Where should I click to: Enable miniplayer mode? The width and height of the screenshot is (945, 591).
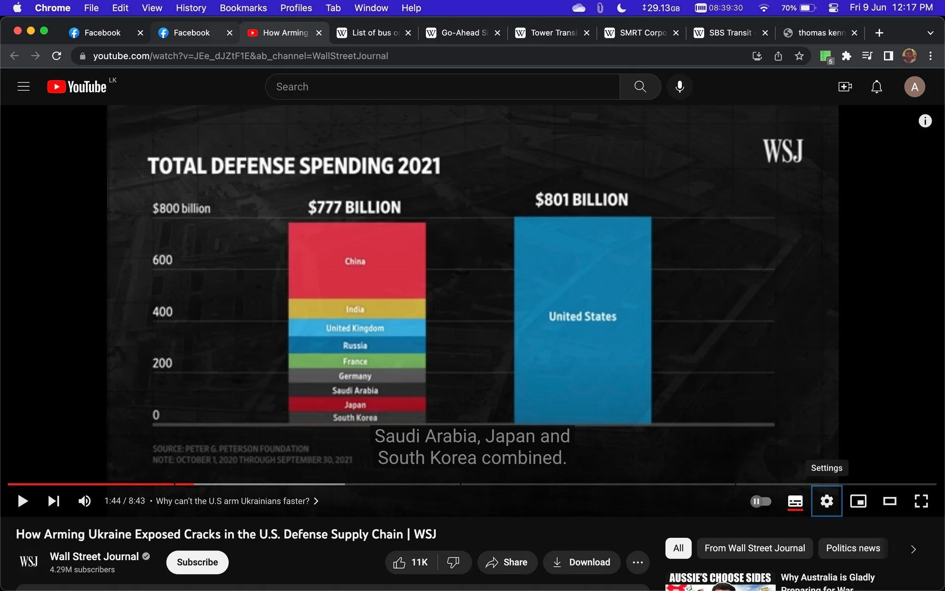[x=858, y=501]
